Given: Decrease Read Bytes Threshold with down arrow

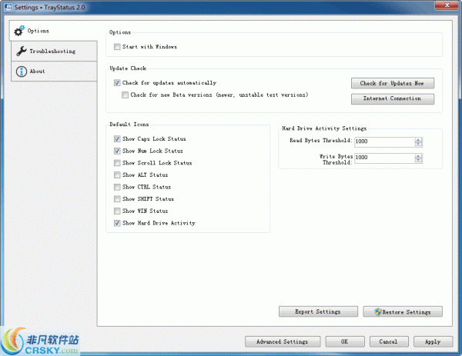Looking at the screenshot, I should pos(418,144).
